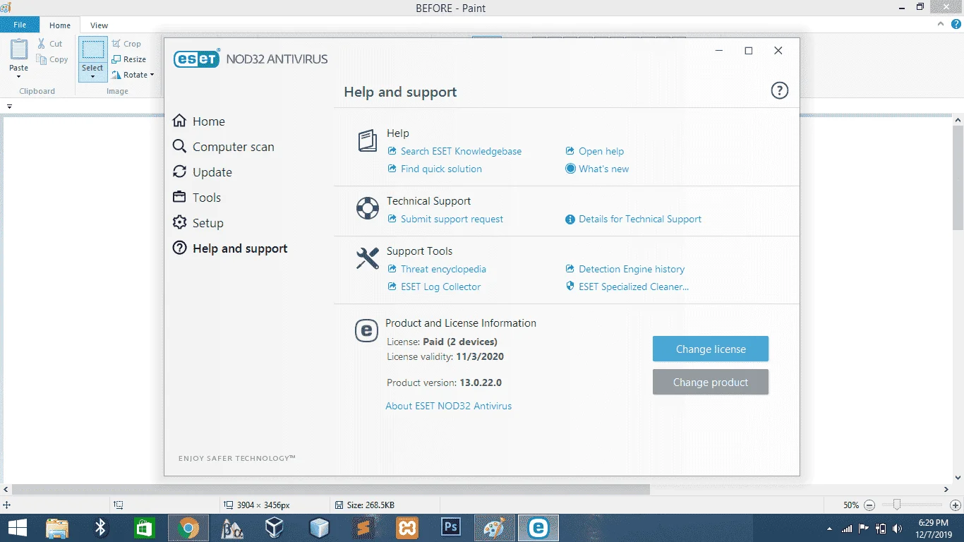Switch to Paint's View ribbon tab
Screen dimensions: 964x542
pos(100,25)
